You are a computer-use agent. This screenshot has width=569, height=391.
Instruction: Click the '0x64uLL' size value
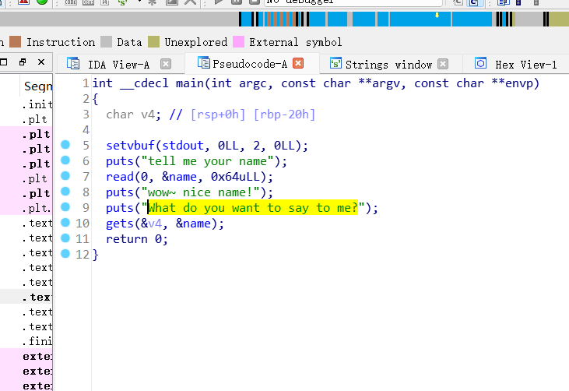[x=235, y=177]
